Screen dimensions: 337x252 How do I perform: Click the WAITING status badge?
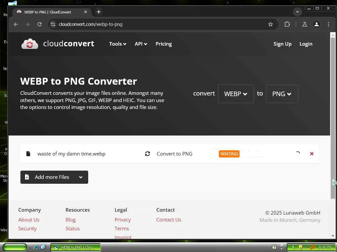click(229, 154)
